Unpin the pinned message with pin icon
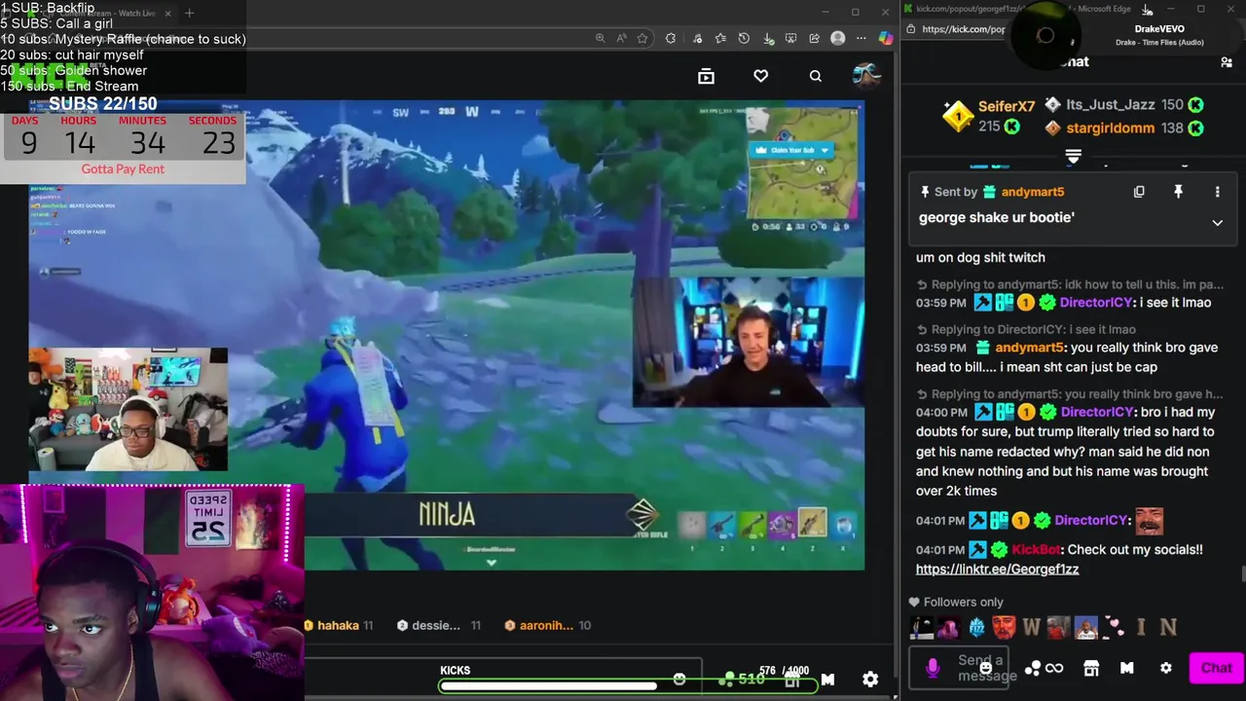This screenshot has width=1246, height=701. 1178,192
